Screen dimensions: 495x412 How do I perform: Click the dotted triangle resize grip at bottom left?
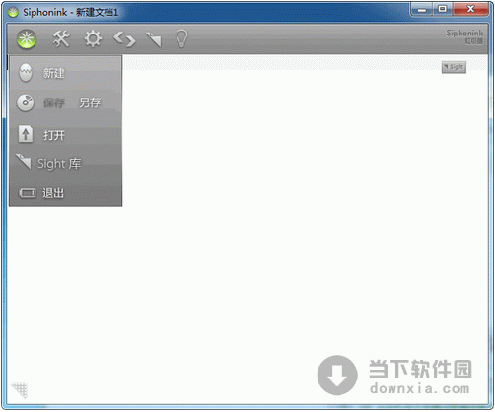click(20, 390)
